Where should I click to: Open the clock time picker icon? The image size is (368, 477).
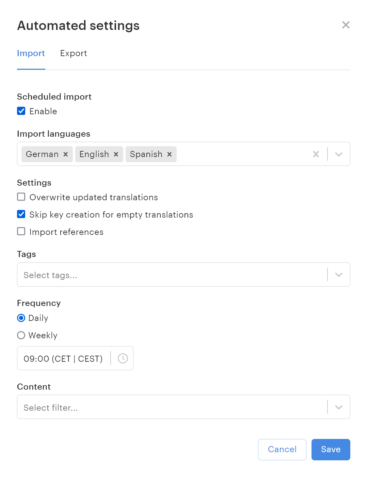point(123,358)
